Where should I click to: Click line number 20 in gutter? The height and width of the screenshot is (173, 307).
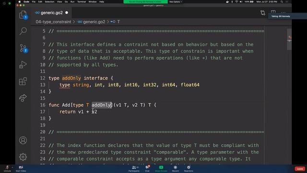pos(43,132)
